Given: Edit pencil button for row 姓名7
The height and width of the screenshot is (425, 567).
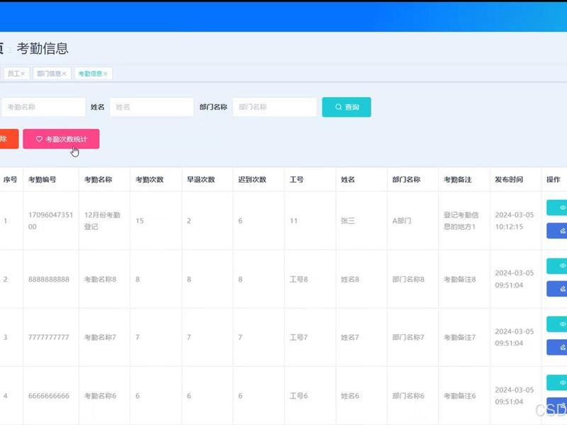Looking at the screenshot, I should [x=557, y=347].
